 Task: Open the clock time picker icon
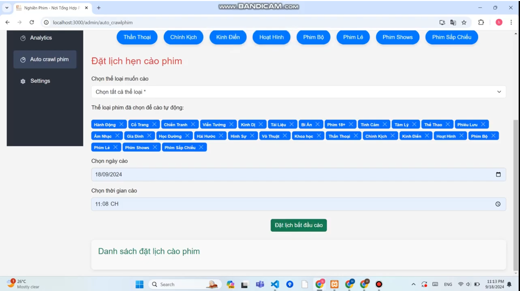point(498,204)
